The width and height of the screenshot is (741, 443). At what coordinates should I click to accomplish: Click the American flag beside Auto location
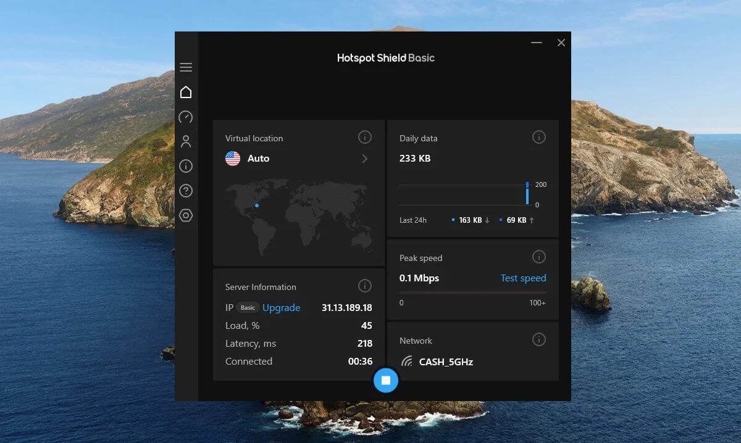coord(232,159)
